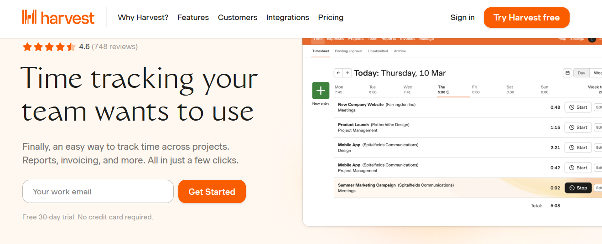Open the Features menu item

pos(193,17)
